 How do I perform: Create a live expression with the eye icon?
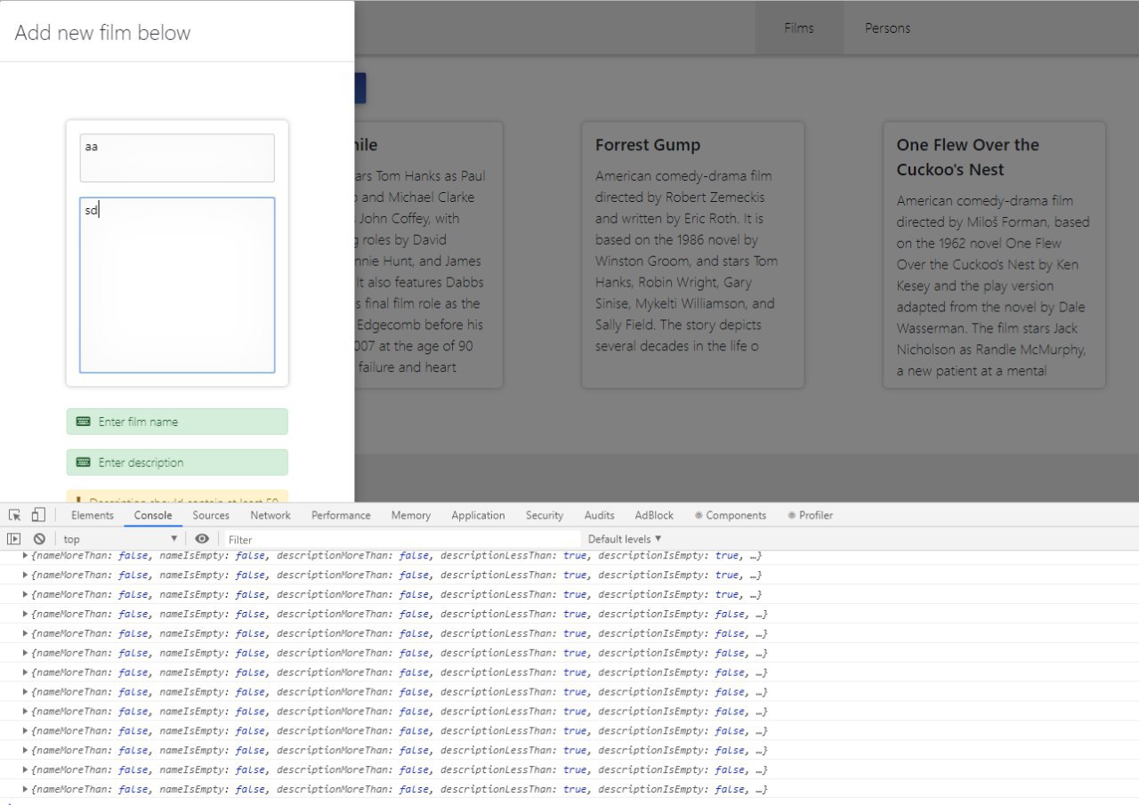click(x=202, y=539)
